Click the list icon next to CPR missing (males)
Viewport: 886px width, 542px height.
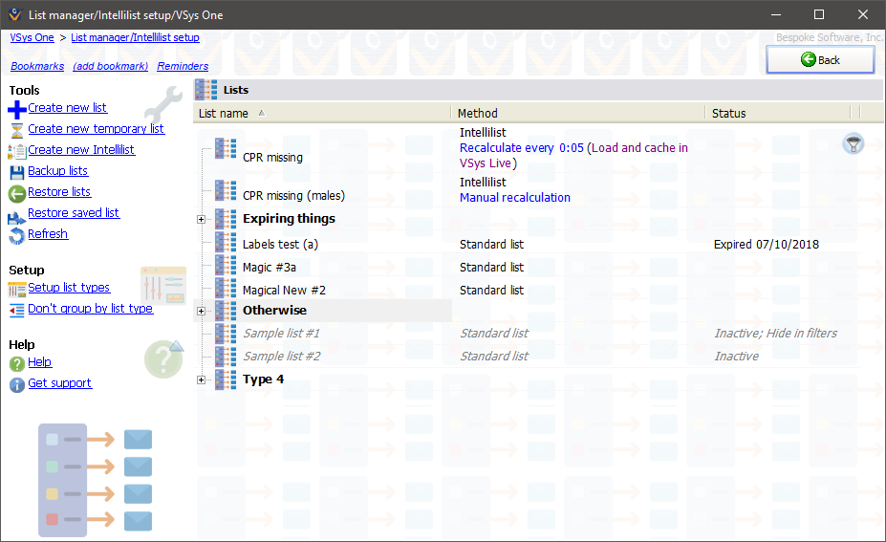click(226, 190)
